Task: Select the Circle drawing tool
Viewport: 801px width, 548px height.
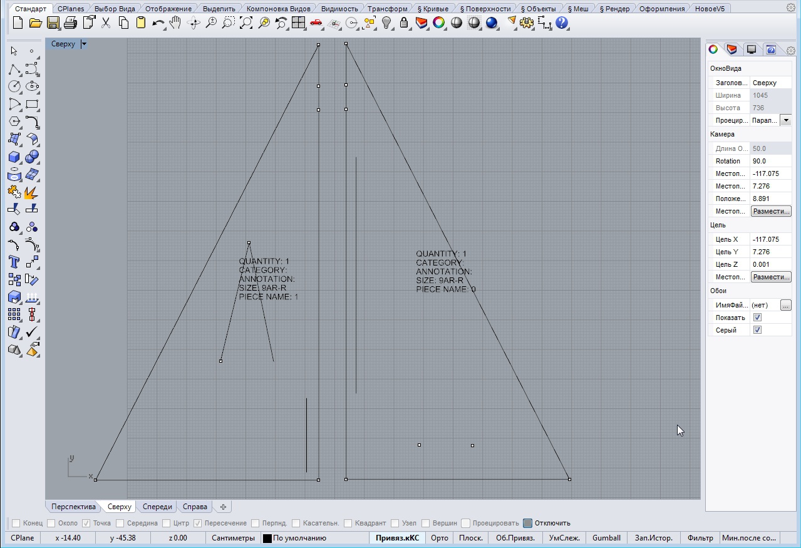Action: point(14,86)
